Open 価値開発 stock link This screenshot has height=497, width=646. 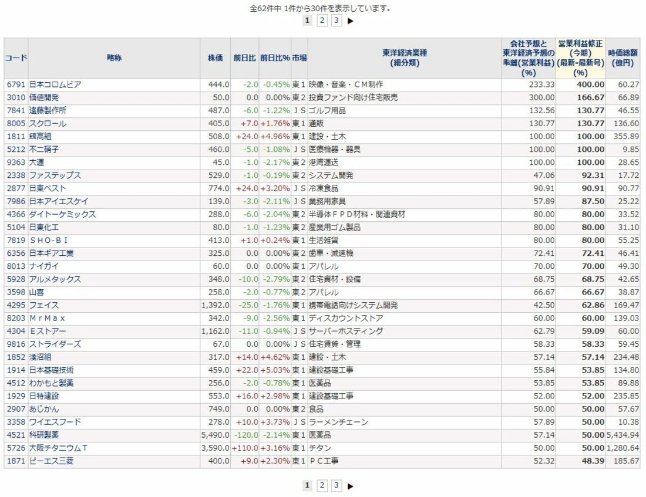coord(43,97)
